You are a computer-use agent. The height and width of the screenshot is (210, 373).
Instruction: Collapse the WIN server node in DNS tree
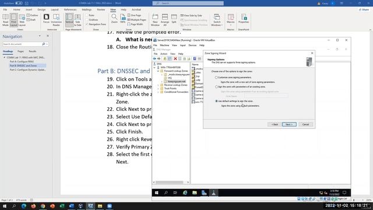tap(155, 68)
